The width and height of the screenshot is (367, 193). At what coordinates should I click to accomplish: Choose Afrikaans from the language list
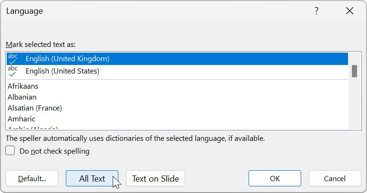coord(177,86)
